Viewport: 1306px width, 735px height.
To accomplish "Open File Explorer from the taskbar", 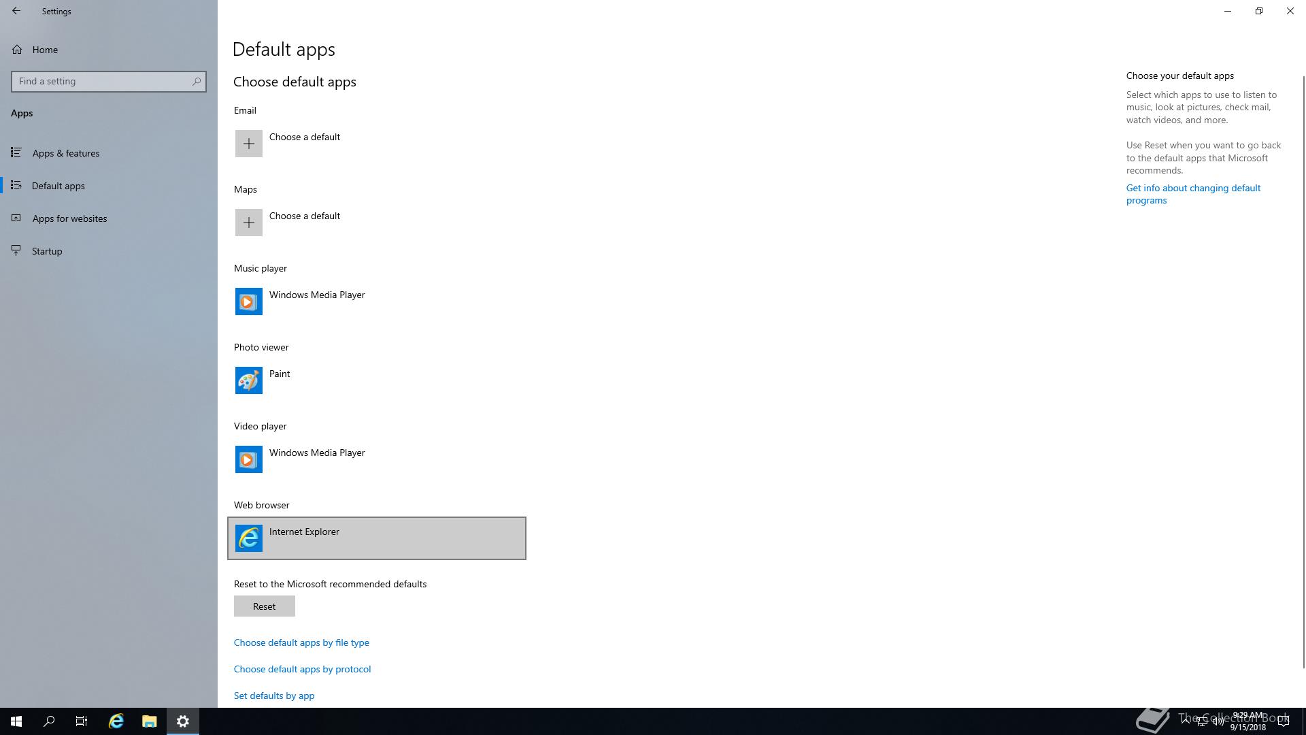I will pyautogui.click(x=149, y=721).
